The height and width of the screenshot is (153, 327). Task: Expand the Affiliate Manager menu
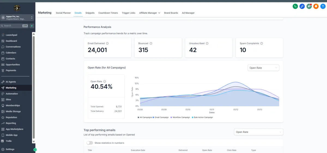[150, 13]
